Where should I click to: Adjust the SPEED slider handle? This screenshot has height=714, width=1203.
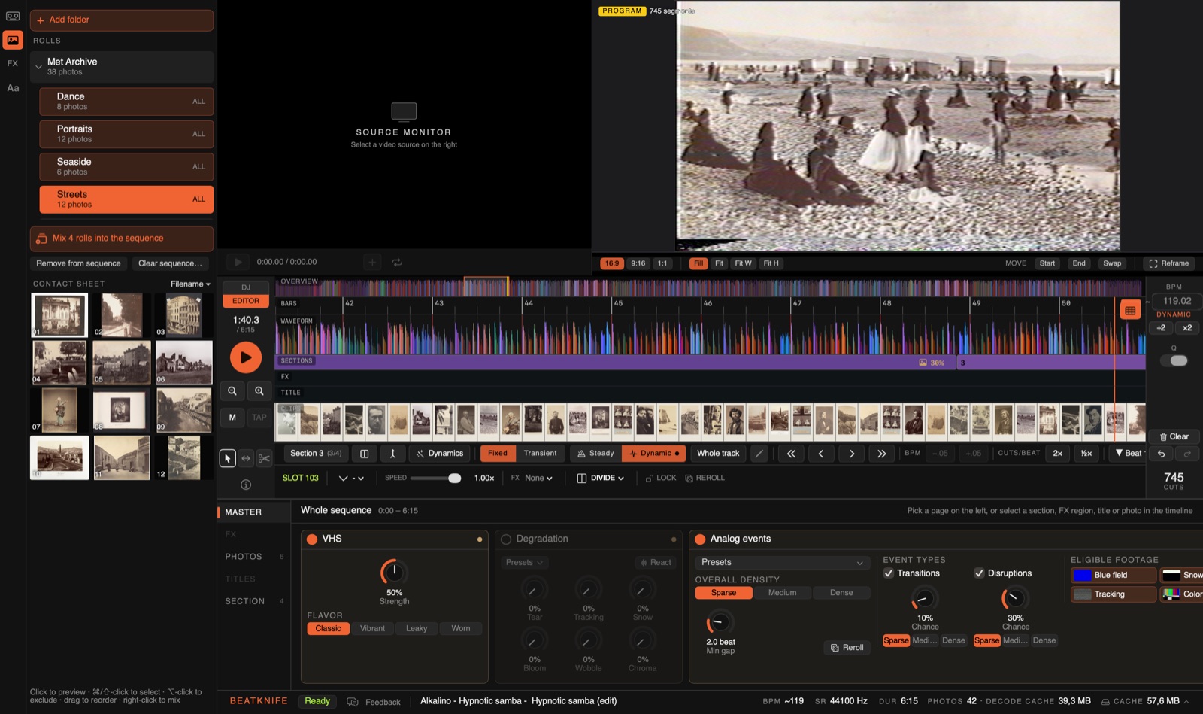pyautogui.click(x=454, y=479)
